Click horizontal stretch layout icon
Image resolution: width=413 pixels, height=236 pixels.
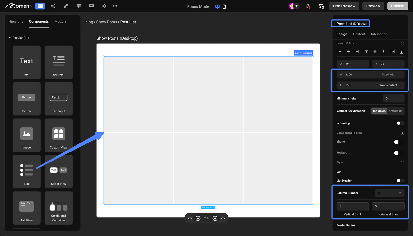coord(393,52)
